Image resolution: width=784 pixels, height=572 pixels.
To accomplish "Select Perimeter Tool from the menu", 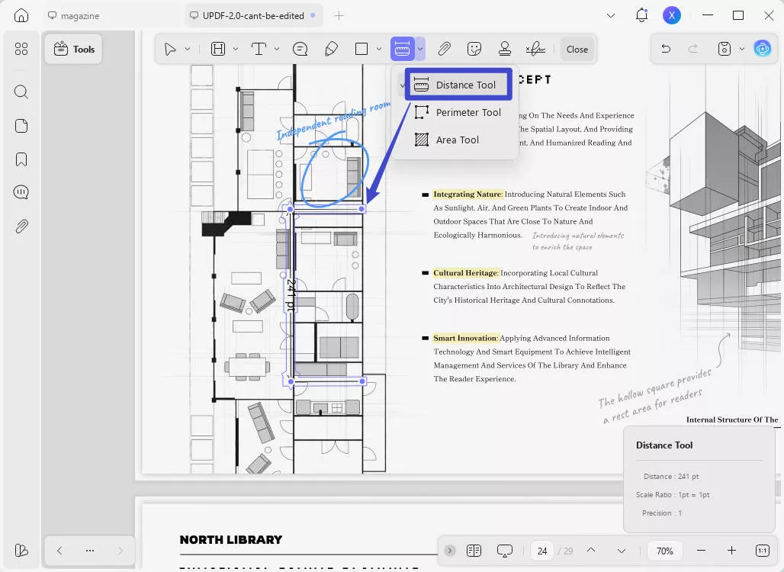I will pos(468,111).
